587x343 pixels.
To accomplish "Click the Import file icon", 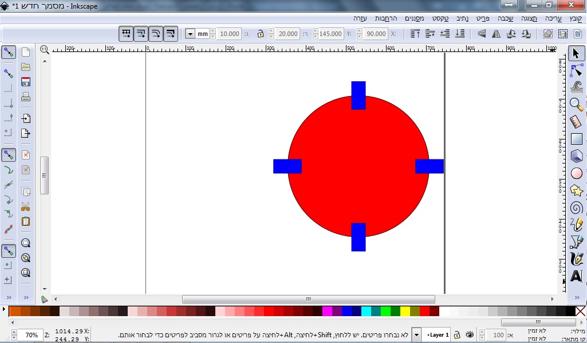I will pos(25,118).
